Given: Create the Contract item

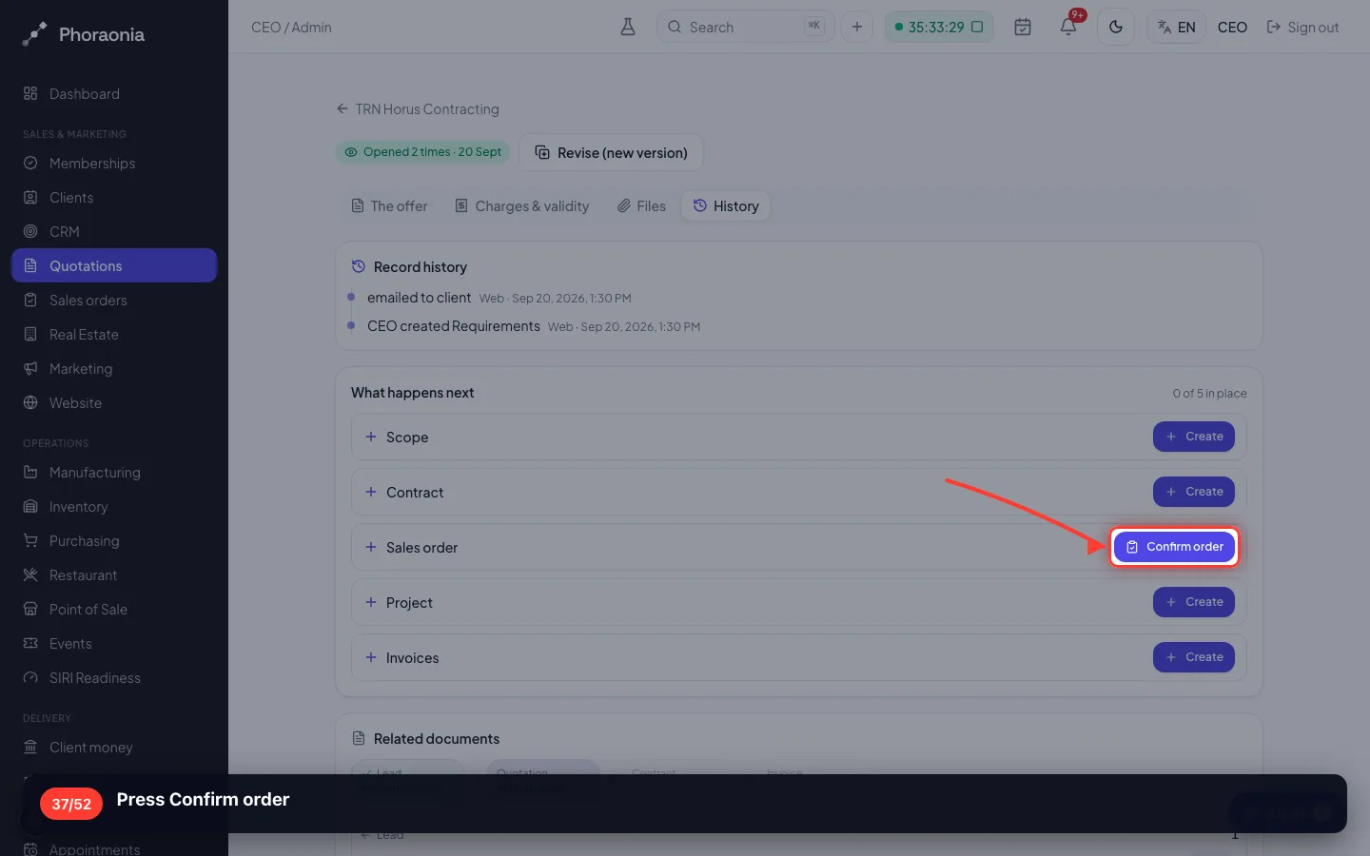Looking at the screenshot, I should (1194, 492).
